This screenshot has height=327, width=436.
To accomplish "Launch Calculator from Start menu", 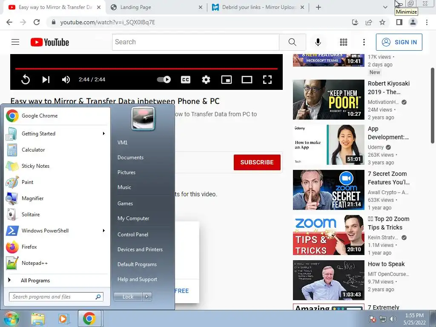I will coord(57,150).
